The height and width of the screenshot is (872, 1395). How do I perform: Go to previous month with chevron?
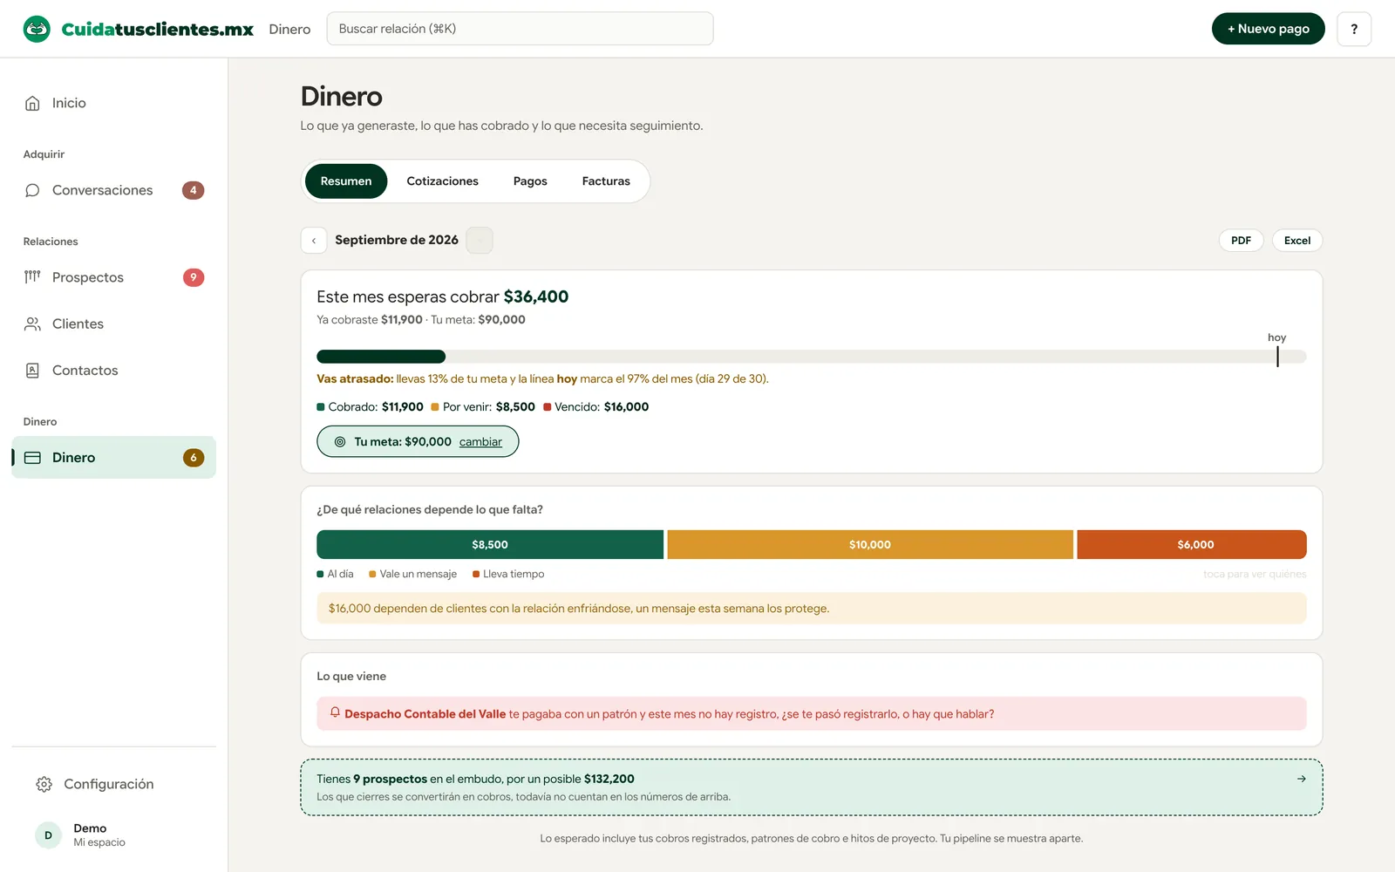point(314,240)
